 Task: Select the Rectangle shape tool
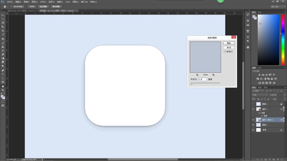[3, 82]
